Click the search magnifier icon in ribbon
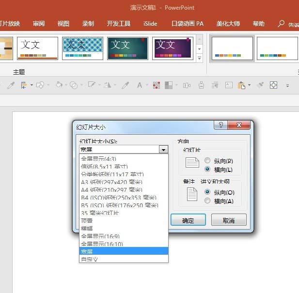299x293 pixels. (281, 24)
